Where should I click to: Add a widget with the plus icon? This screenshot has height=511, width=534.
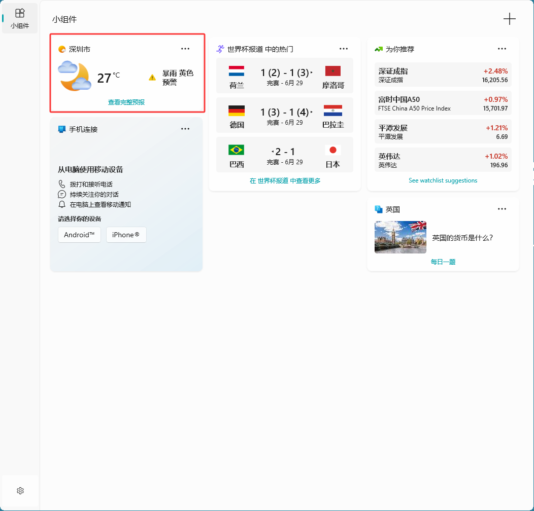point(510,19)
